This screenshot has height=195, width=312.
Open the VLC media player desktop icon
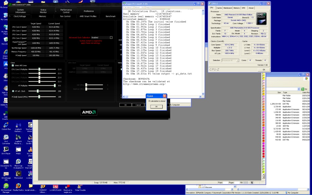(x=30, y=150)
